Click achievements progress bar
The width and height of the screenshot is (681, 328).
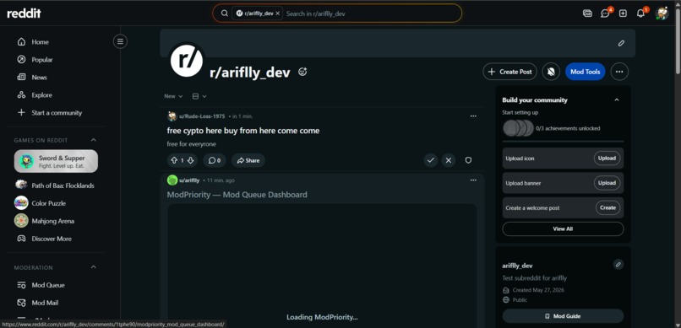[563, 142]
